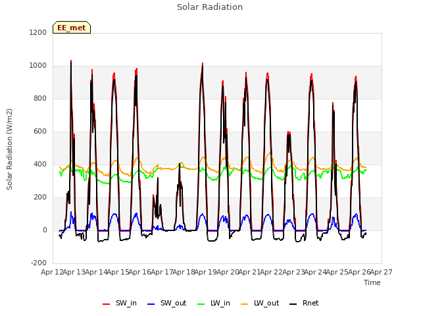Click the 800 y-axis tick label
Viewport: 421px width, 316px height.
pyautogui.click(x=40, y=99)
